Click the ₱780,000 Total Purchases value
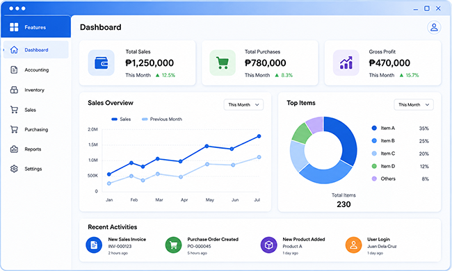The width and height of the screenshot is (452, 271). point(265,63)
